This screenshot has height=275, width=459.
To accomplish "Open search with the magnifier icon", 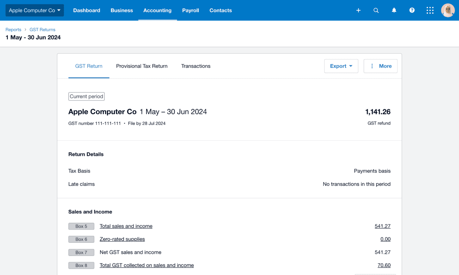I will click(x=376, y=10).
